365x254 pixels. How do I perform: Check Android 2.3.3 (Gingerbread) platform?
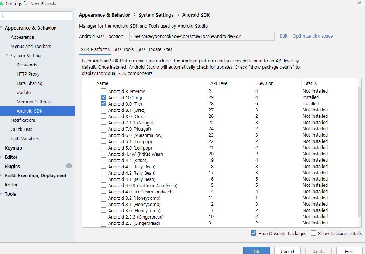click(x=104, y=216)
